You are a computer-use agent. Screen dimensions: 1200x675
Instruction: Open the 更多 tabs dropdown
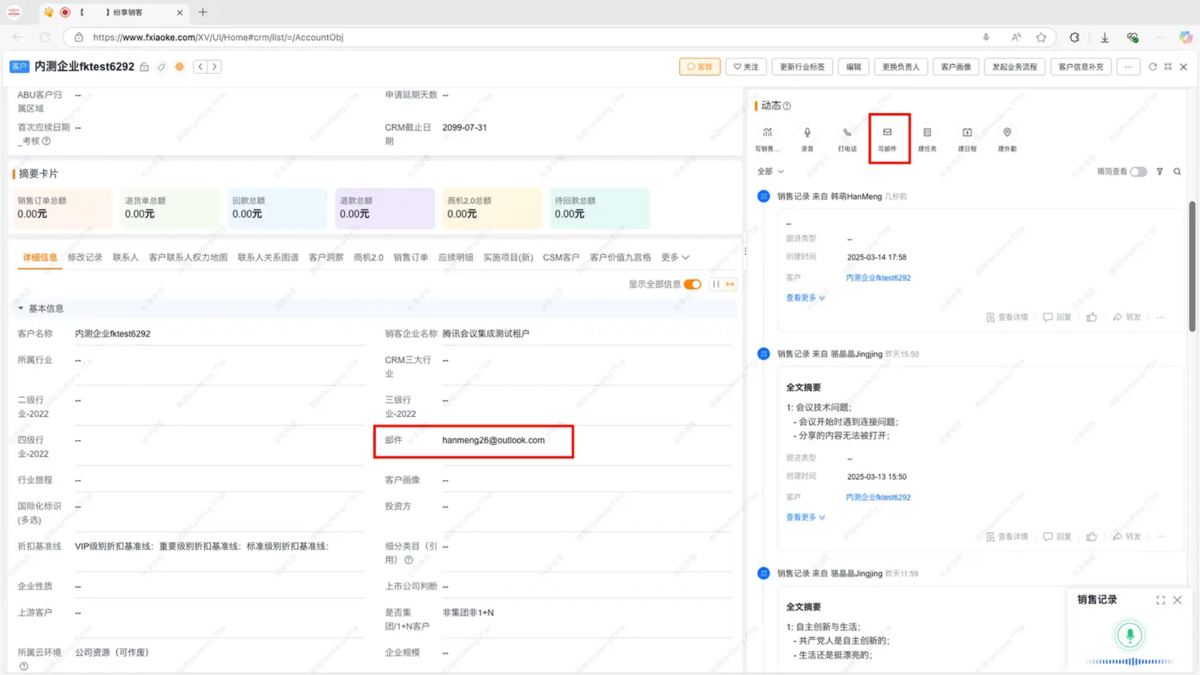(675, 257)
